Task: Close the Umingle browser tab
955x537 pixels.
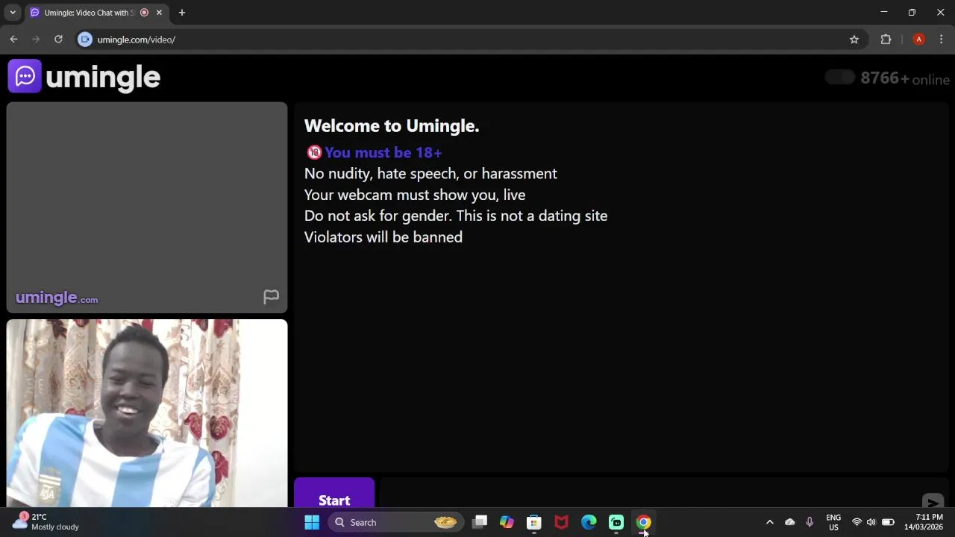Action: tap(159, 13)
